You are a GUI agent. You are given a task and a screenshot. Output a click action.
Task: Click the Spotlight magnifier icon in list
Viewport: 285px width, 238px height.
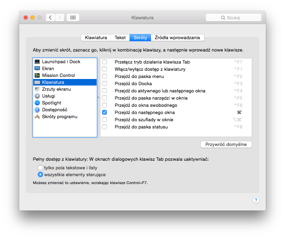(37, 103)
